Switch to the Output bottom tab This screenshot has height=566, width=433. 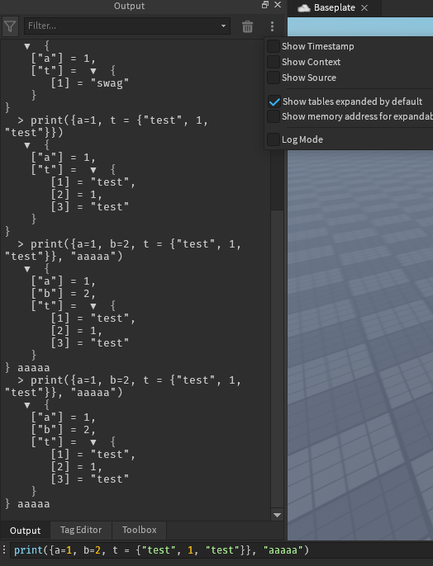[x=26, y=531]
